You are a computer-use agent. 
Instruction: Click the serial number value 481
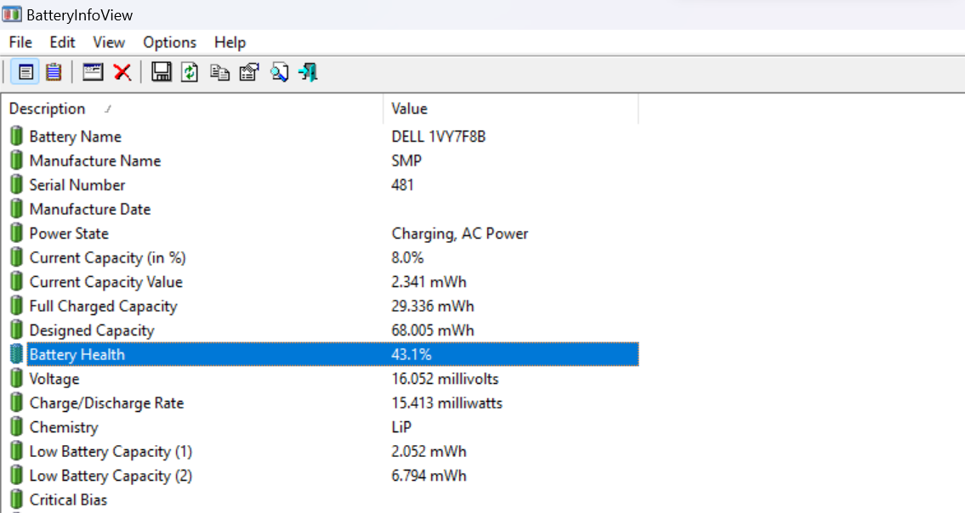[x=402, y=185]
